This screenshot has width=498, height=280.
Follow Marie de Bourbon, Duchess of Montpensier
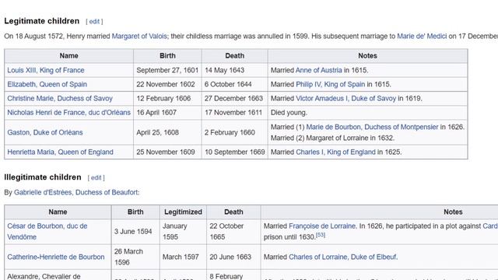[x=372, y=127]
